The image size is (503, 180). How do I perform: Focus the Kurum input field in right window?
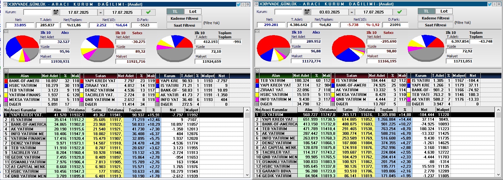coord(288,12)
